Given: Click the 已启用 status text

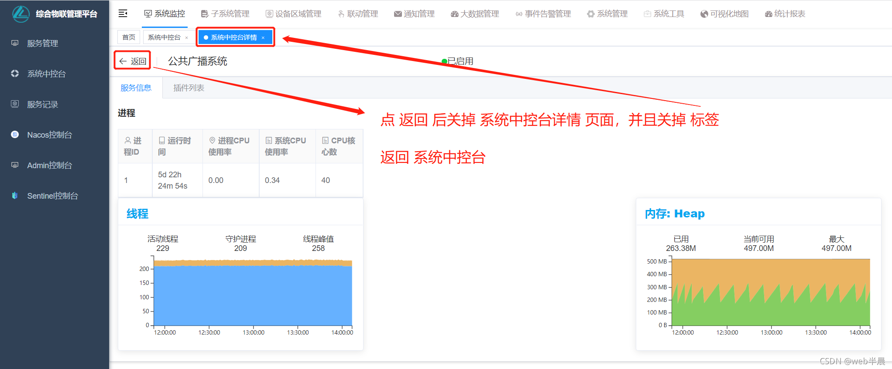Looking at the screenshot, I should (x=461, y=61).
